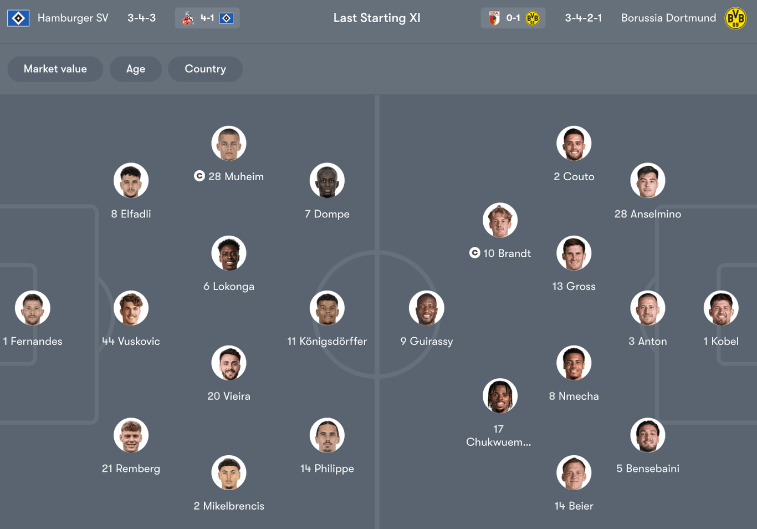Open the 0-1 Augsburg result details

tap(513, 17)
